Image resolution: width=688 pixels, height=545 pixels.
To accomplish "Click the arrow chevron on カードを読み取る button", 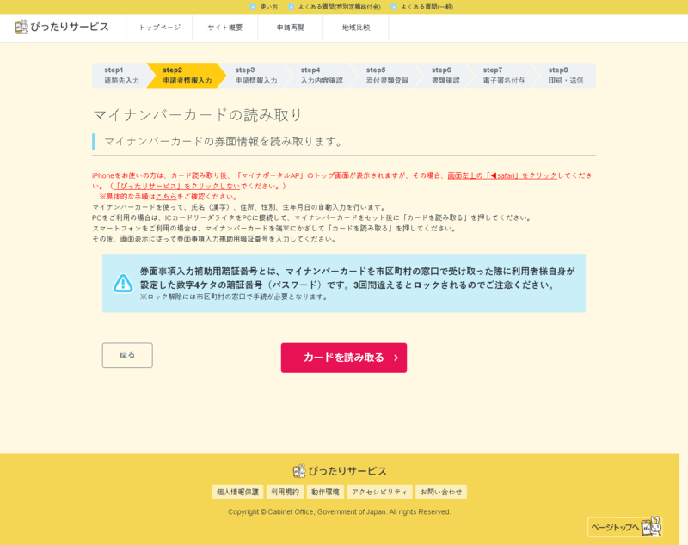I will coord(396,358).
